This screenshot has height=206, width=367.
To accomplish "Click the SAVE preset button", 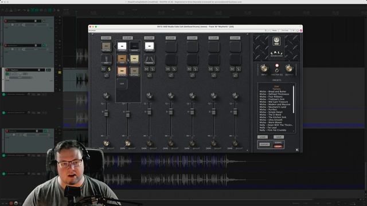I will 279,137.
